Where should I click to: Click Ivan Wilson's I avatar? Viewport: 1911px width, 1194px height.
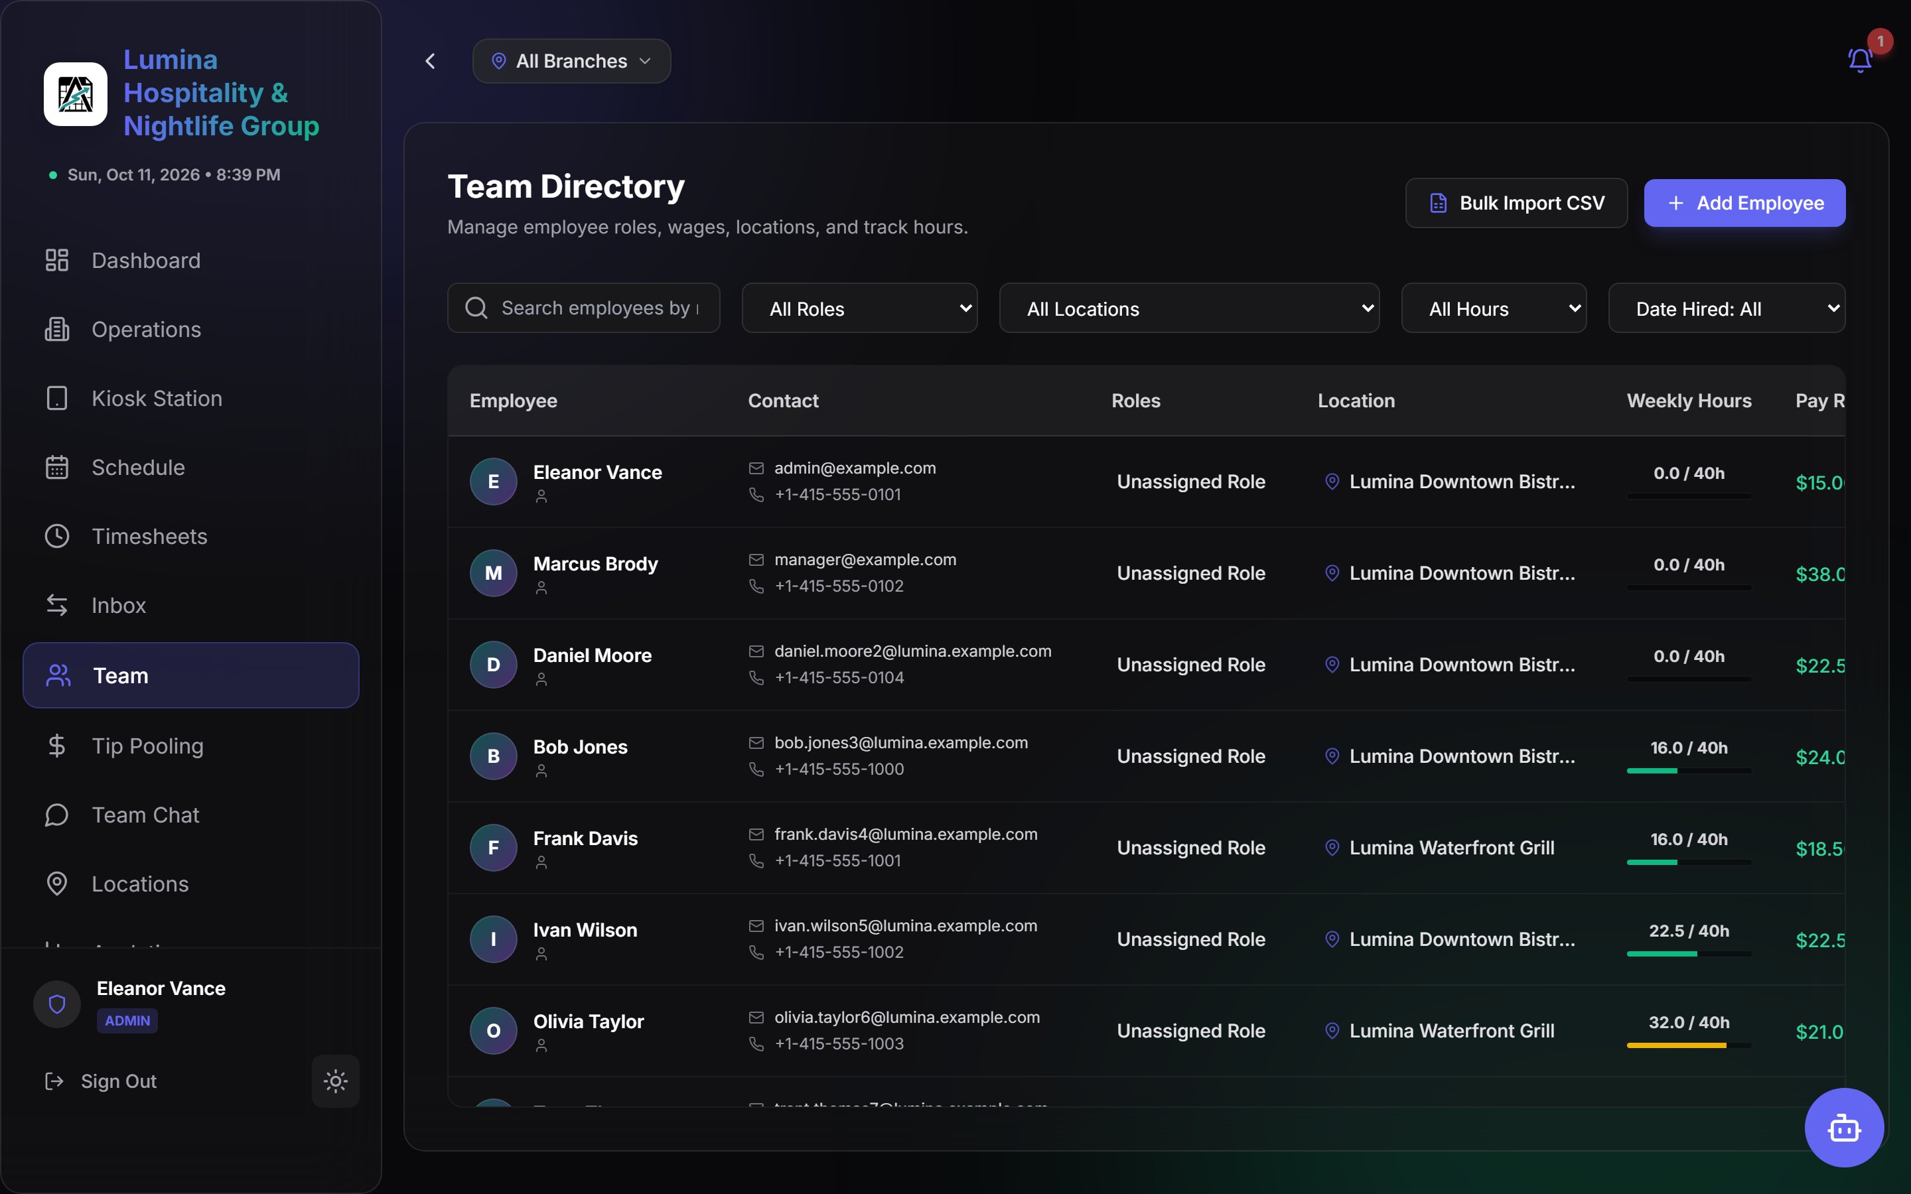pos(494,940)
